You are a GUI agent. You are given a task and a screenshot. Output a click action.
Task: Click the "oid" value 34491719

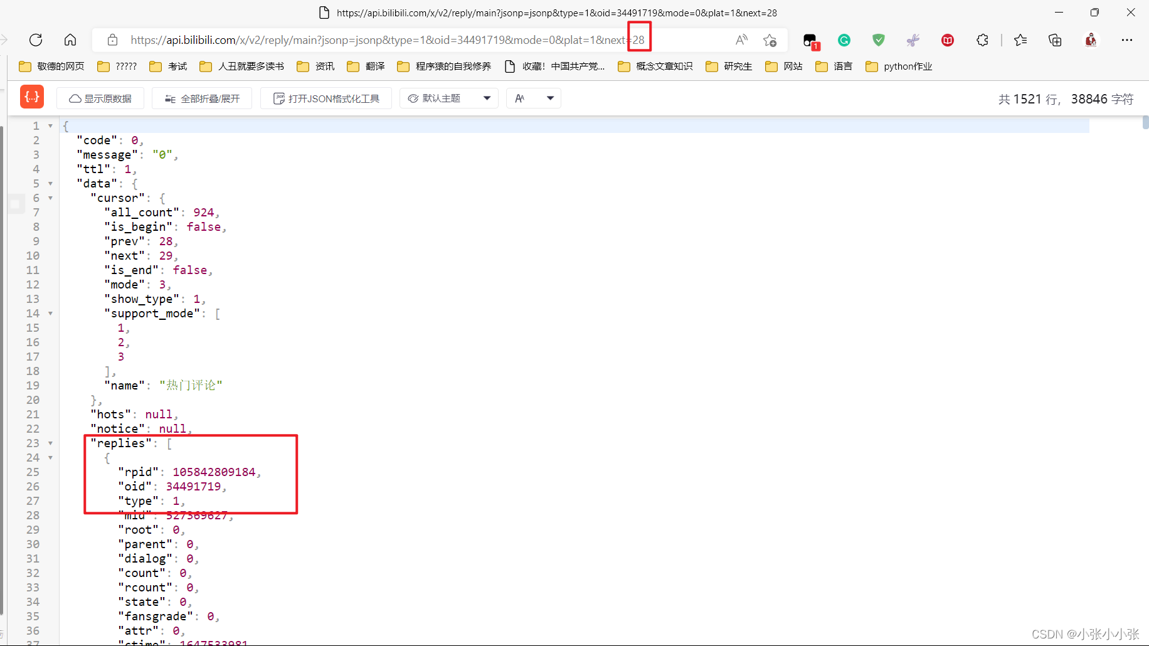click(x=193, y=487)
